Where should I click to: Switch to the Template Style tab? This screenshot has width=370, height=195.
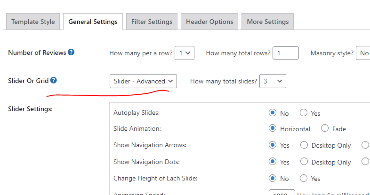click(x=33, y=22)
